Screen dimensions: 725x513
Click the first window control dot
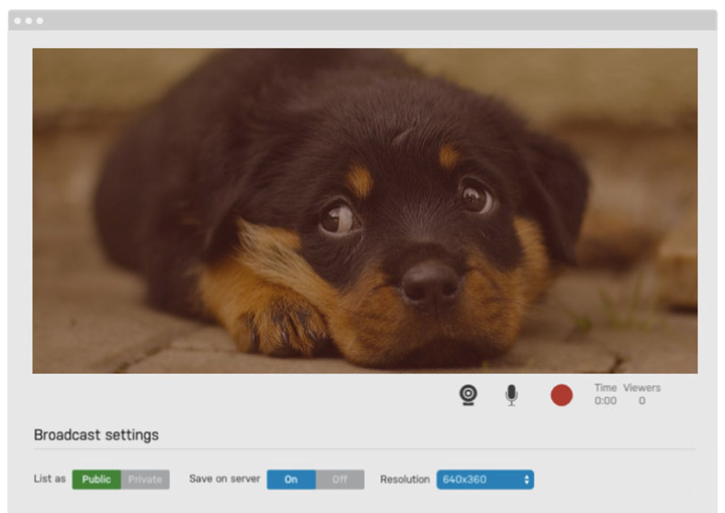click(18, 21)
